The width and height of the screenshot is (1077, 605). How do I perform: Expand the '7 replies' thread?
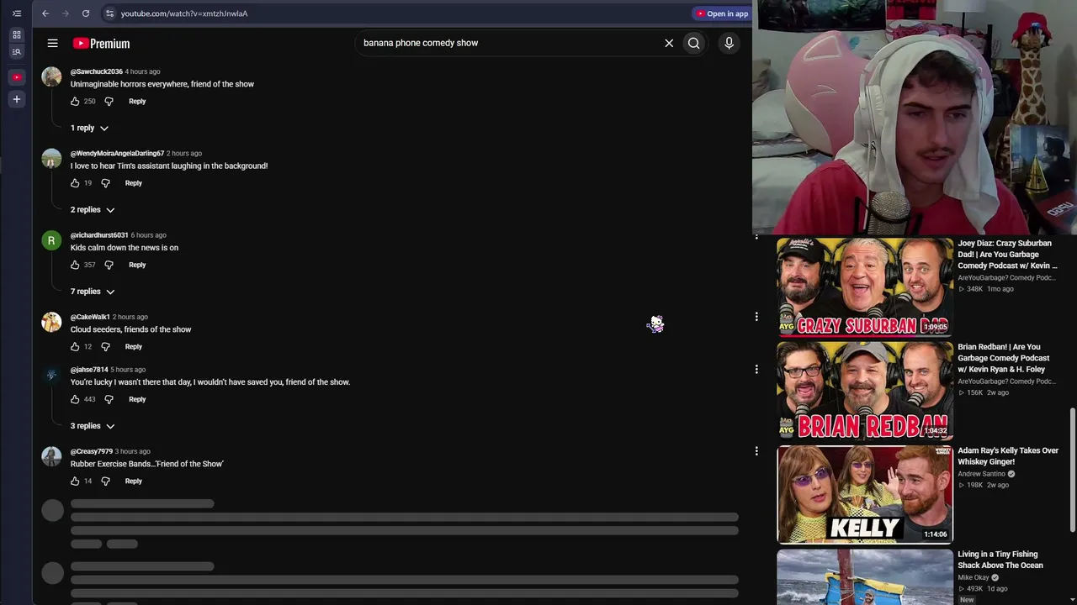click(93, 292)
